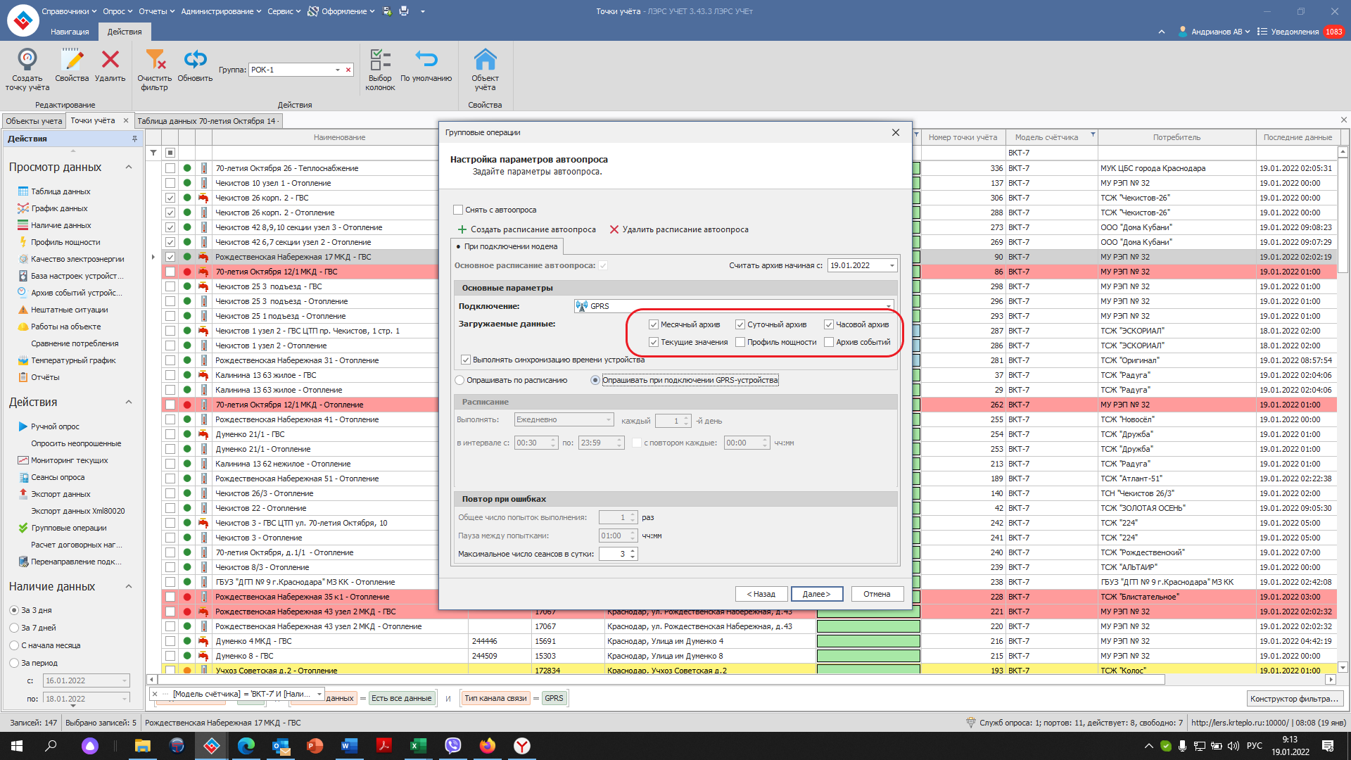Toggle Суточный архив checkbox
Screen dimensions: 1351x760
click(x=740, y=324)
